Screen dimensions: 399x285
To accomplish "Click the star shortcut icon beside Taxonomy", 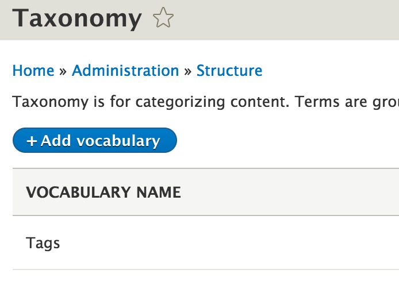I will pos(163,18).
